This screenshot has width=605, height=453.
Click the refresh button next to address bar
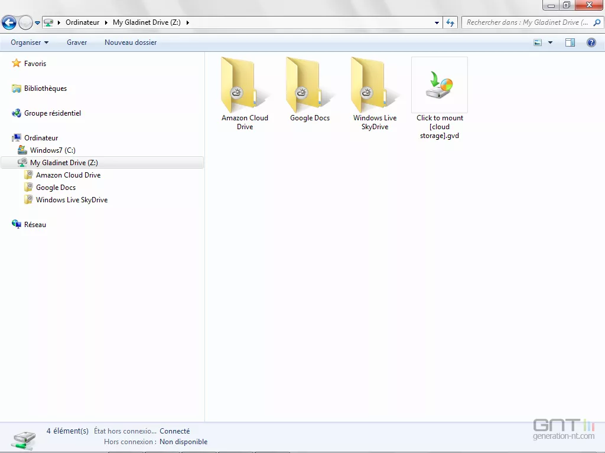click(451, 22)
